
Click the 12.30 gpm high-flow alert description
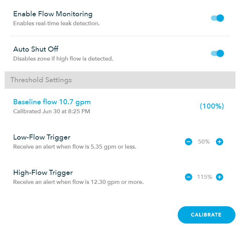tap(78, 182)
